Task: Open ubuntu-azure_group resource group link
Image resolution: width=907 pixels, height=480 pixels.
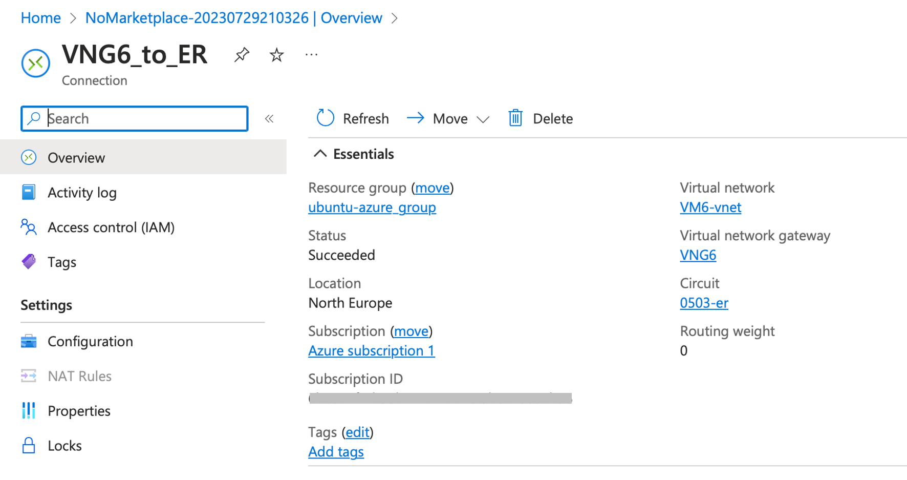Action: click(372, 207)
